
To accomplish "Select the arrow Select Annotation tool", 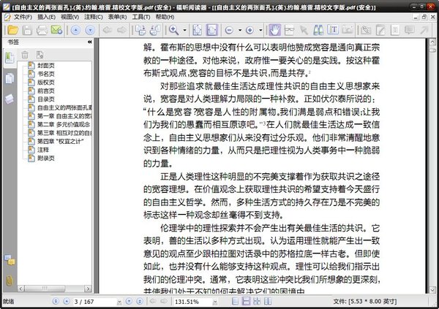I will point(304,30).
